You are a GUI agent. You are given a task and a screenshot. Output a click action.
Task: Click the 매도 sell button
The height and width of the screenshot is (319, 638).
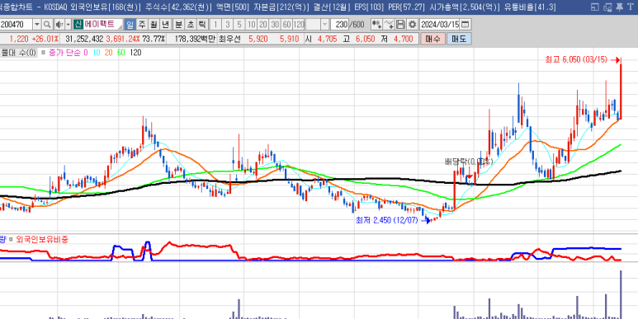459,39
